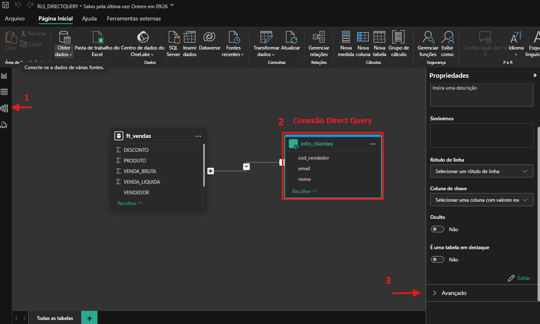Create a Nova medida
Screen dimensions: 540x324
346,38
